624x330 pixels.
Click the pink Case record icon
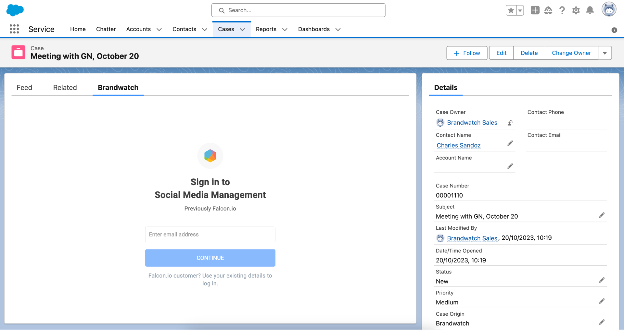pos(18,52)
